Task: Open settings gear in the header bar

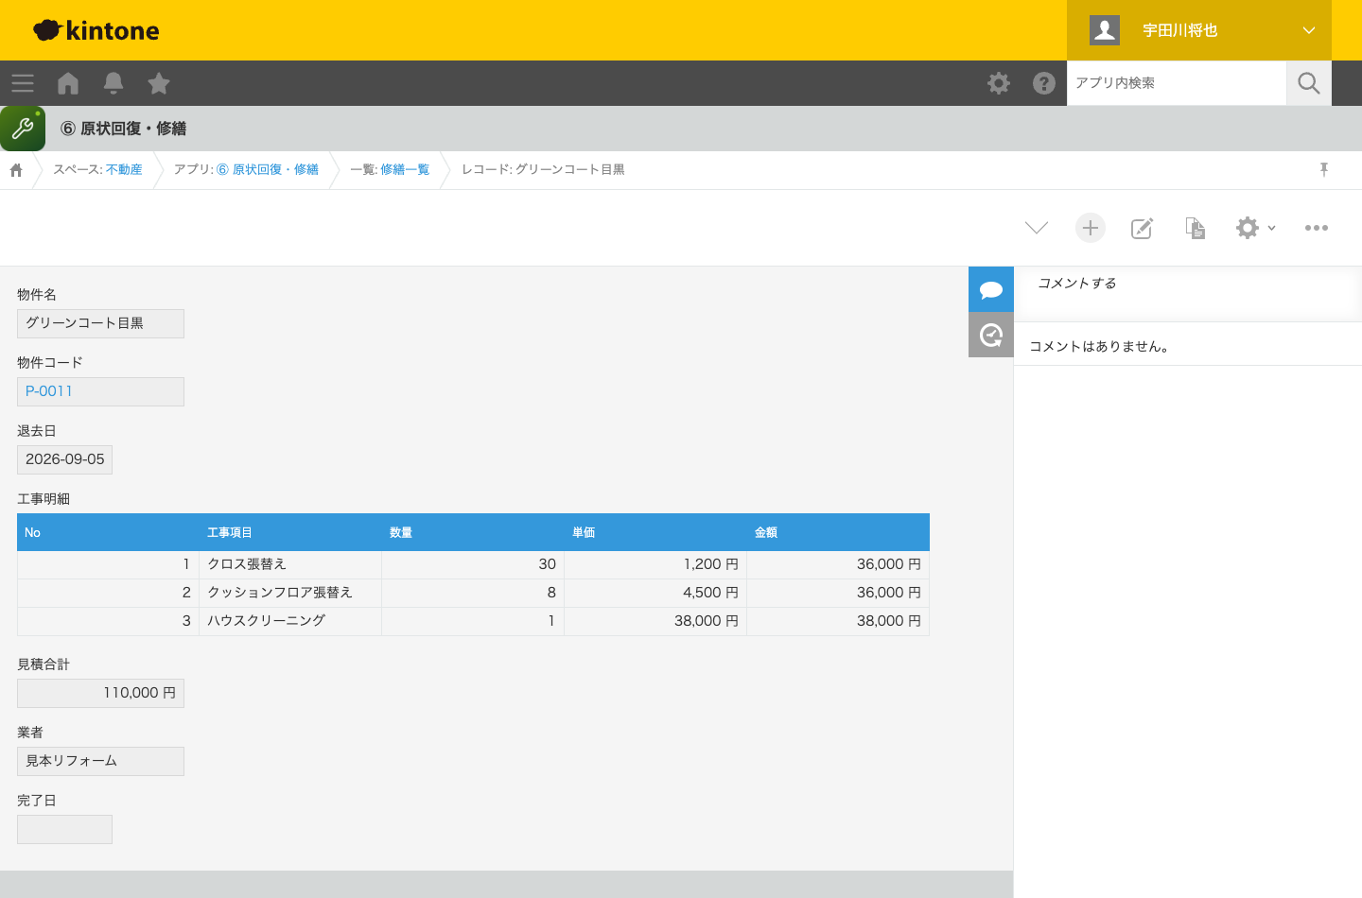Action: [x=999, y=83]
